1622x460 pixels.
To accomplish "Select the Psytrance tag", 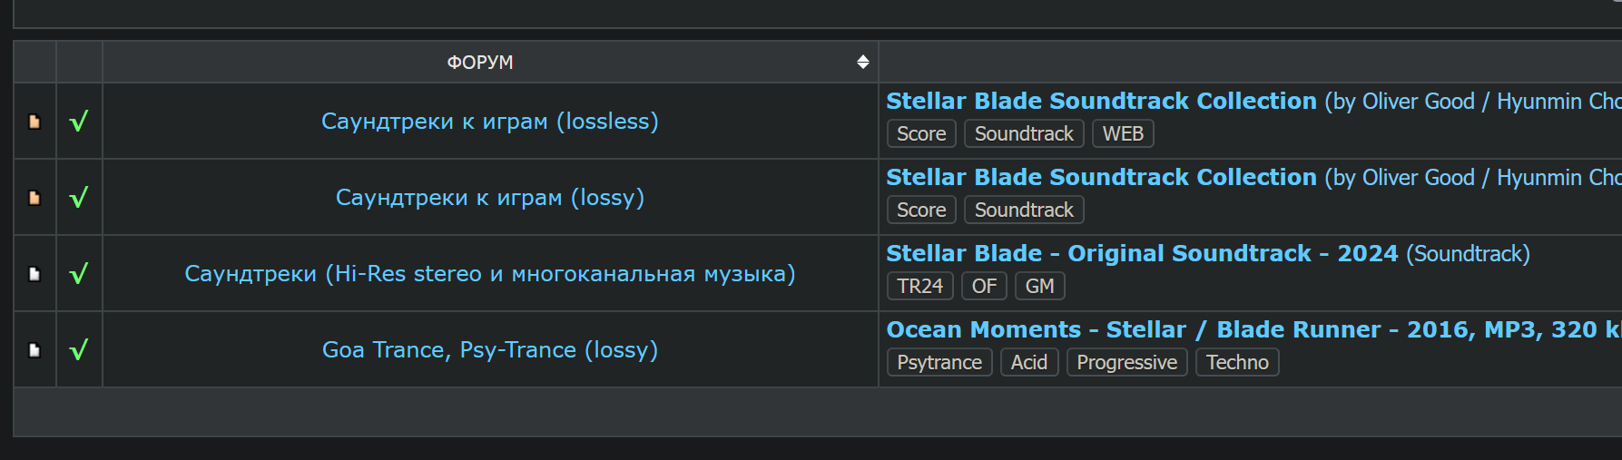I will click(939, 362).
